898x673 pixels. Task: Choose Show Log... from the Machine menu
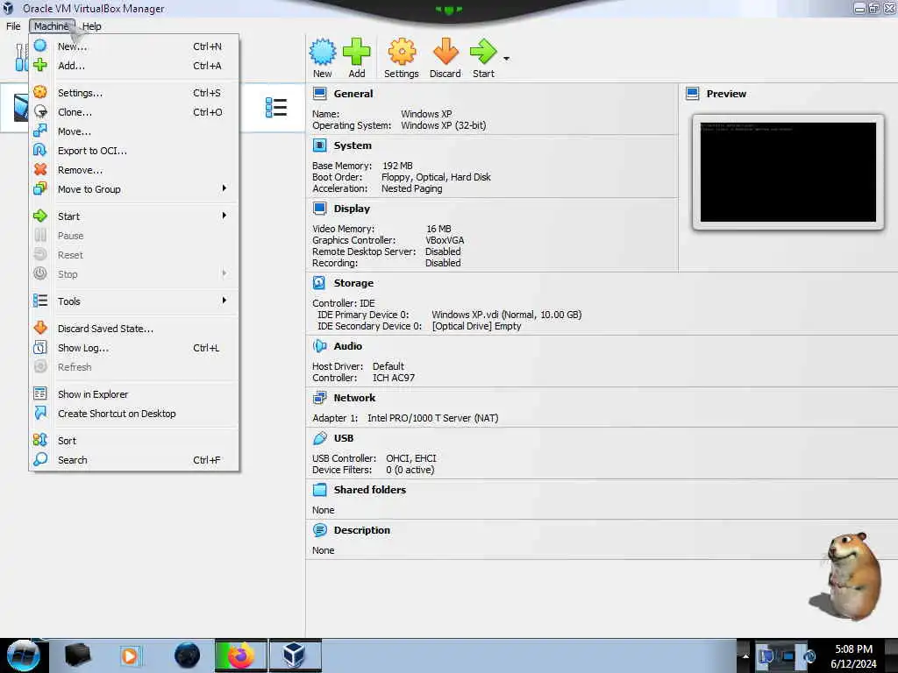tap(134, 348)
